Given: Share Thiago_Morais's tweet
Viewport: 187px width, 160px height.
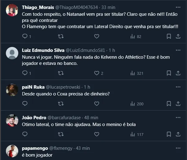Looking at the screenshot, I should point(178,36).
